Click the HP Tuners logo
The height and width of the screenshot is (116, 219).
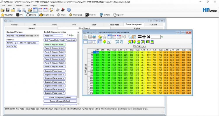pyautogui.click(x=210, y=10)
